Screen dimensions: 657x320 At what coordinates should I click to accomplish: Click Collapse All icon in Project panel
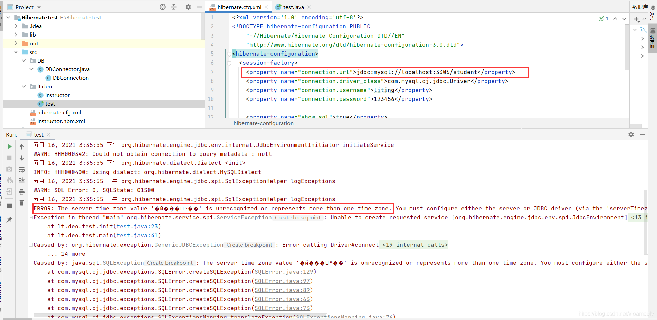click(174, 7)
